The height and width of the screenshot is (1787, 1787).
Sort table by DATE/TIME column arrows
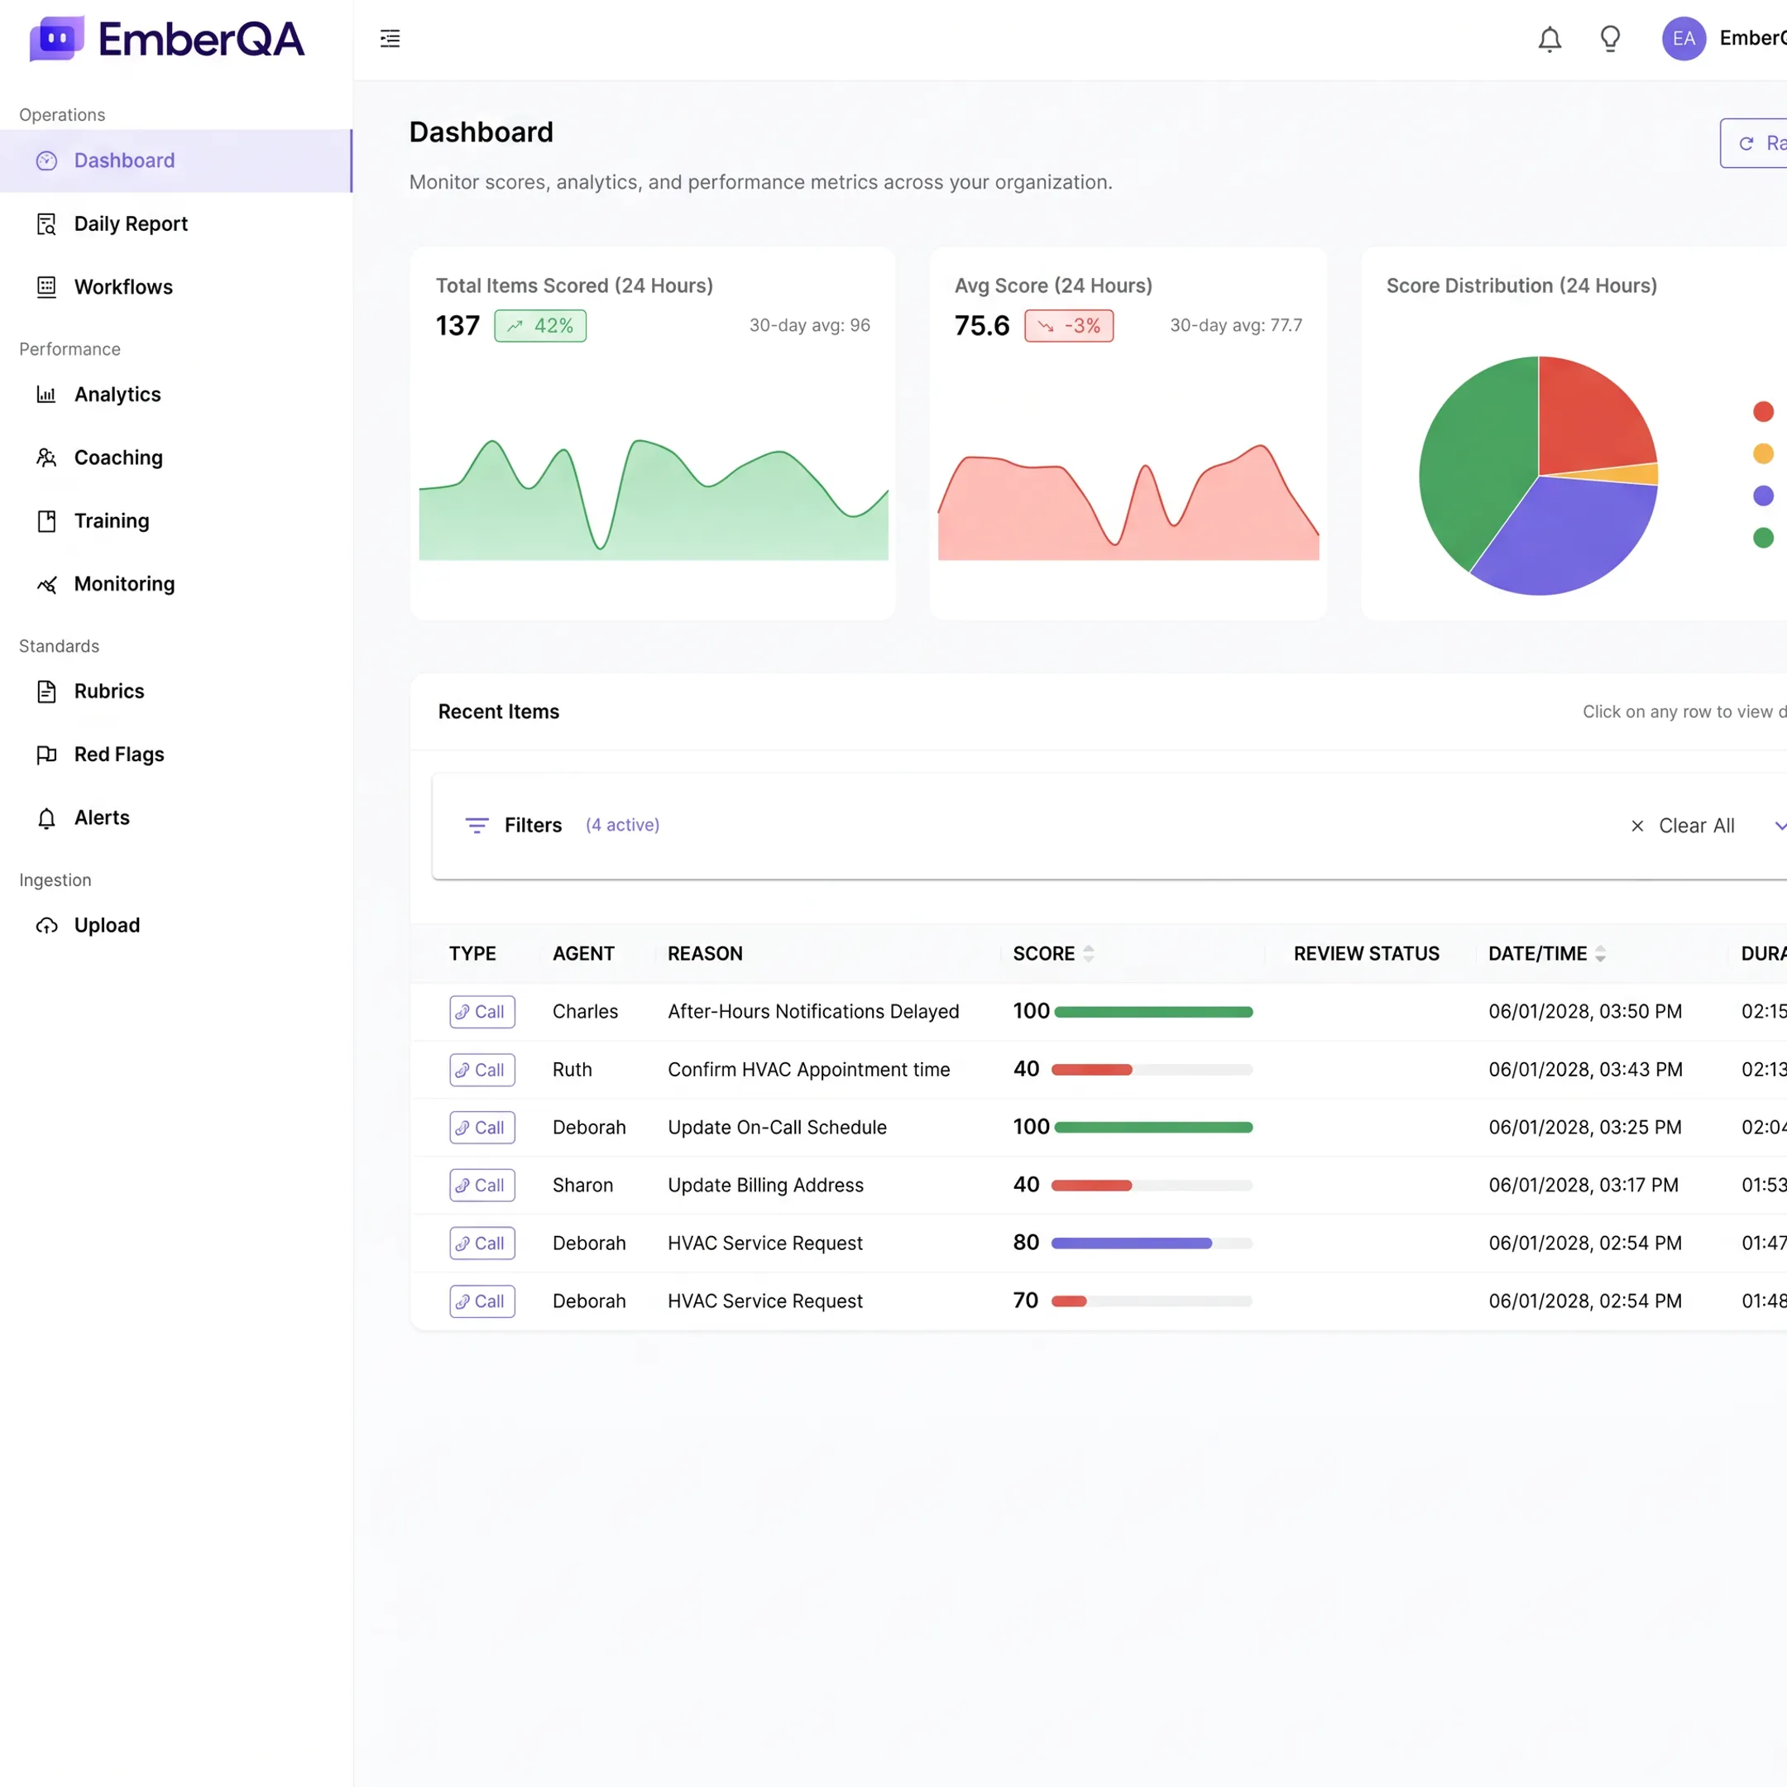[x=1600, y=954]
